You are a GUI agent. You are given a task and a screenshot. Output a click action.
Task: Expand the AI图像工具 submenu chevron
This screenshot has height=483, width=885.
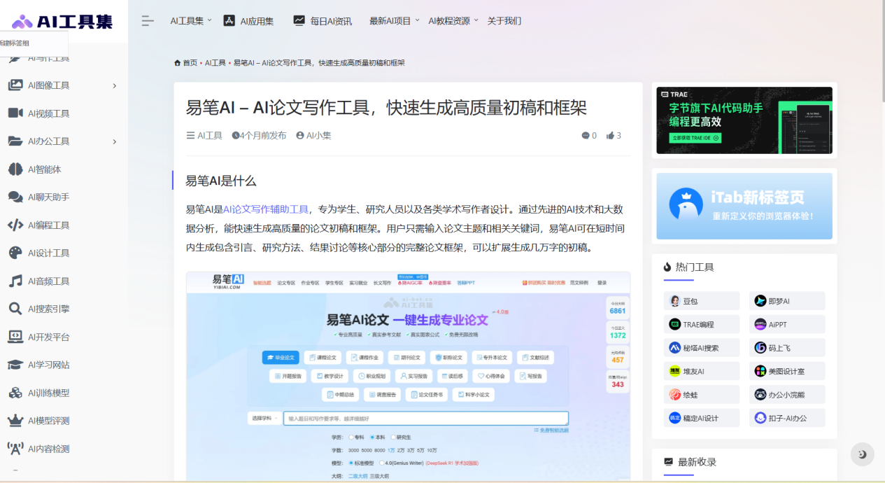[x=115, y=85]
